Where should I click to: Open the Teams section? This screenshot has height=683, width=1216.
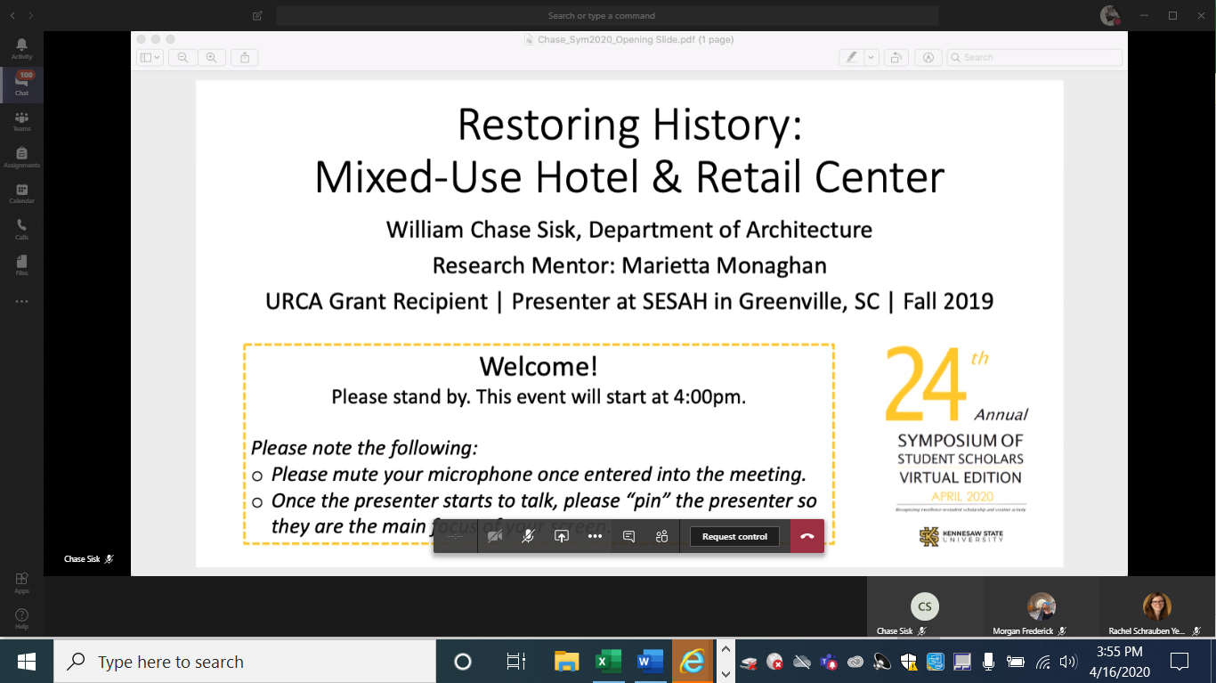coord(21,121)
